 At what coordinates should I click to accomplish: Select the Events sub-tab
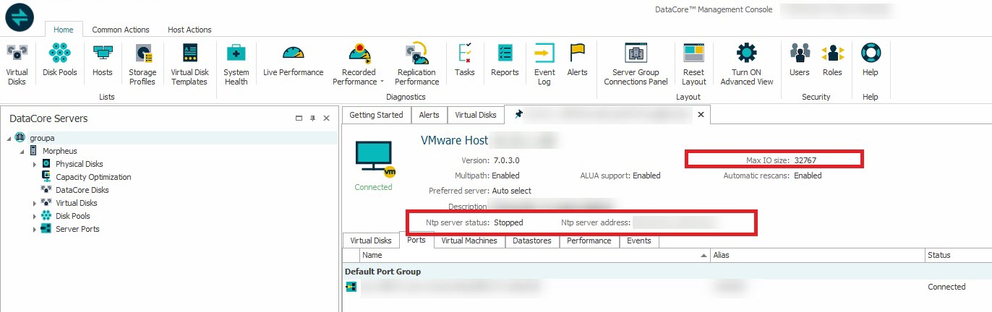tap(639, 240)
